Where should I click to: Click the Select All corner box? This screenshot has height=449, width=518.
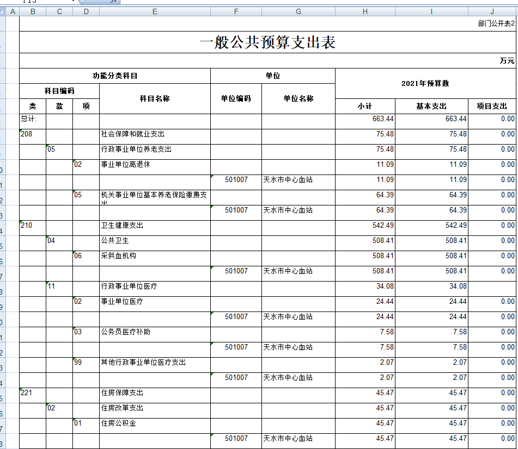(3, 11)
